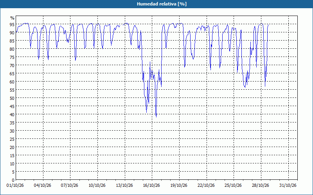Select the 16/10/26 date label

pyautogui.click(x=151, y=186)
